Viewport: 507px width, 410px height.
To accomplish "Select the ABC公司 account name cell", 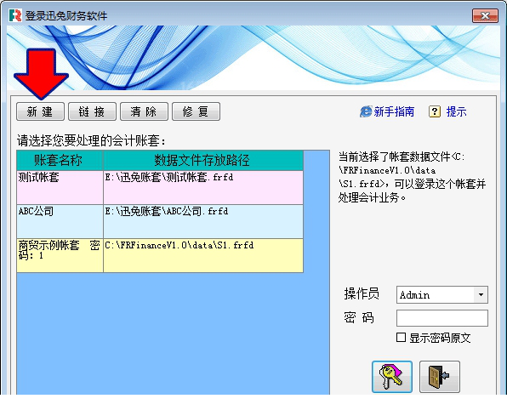I will pos(60,222).
